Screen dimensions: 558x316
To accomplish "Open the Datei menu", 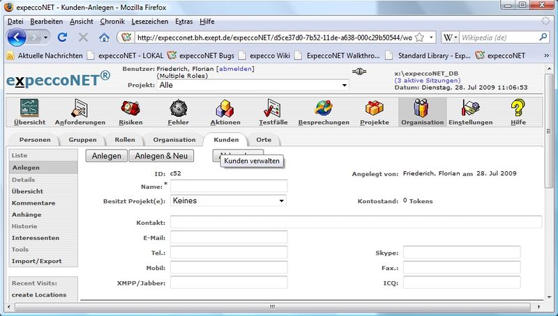I will coord(15,22).
